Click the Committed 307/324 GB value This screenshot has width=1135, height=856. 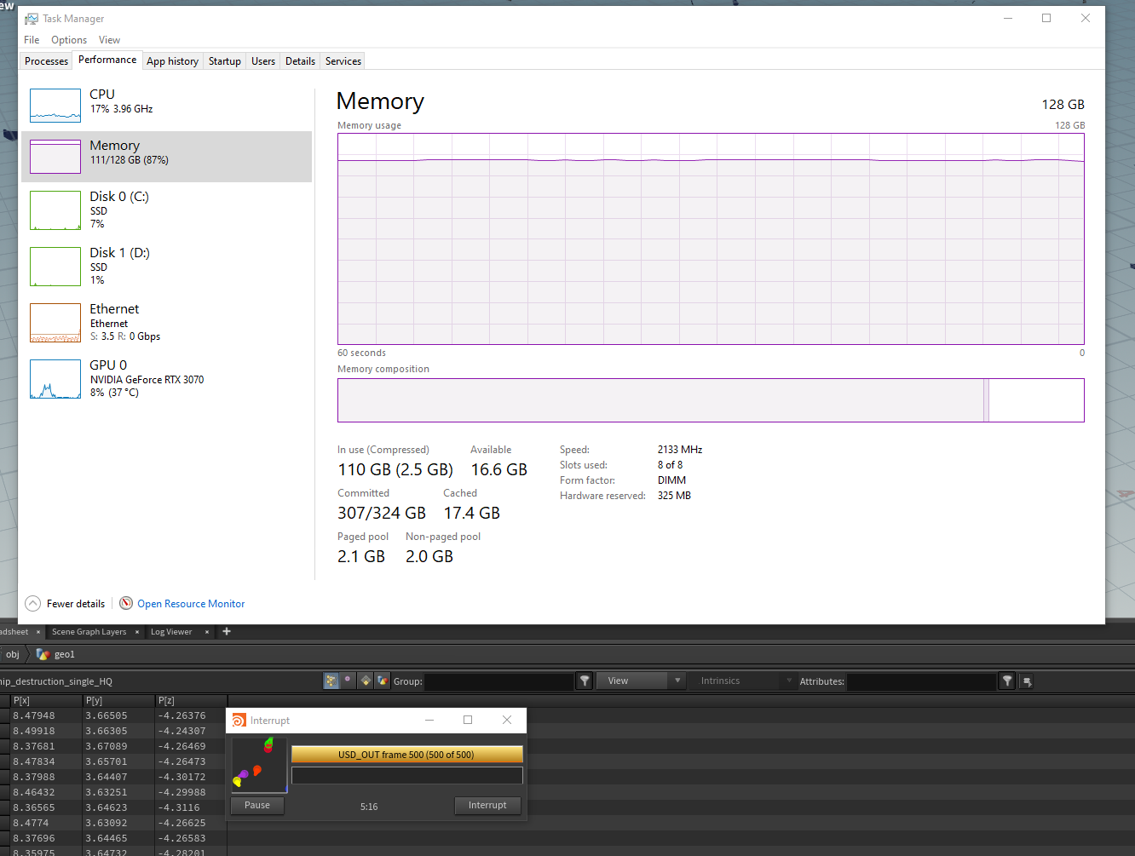[382, 513]
